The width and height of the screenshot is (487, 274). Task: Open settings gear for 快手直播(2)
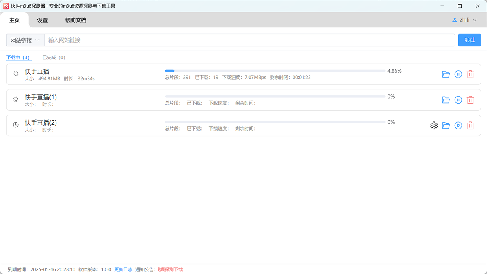coord(434,125)
